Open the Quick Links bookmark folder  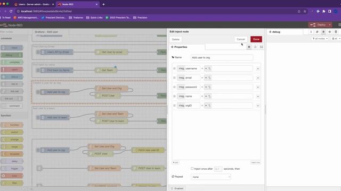coord(94,18)
